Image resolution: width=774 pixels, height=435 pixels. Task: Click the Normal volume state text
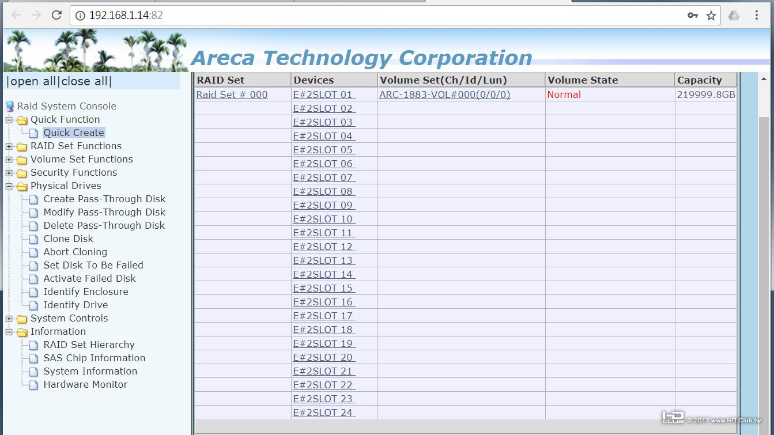point(564,94)
